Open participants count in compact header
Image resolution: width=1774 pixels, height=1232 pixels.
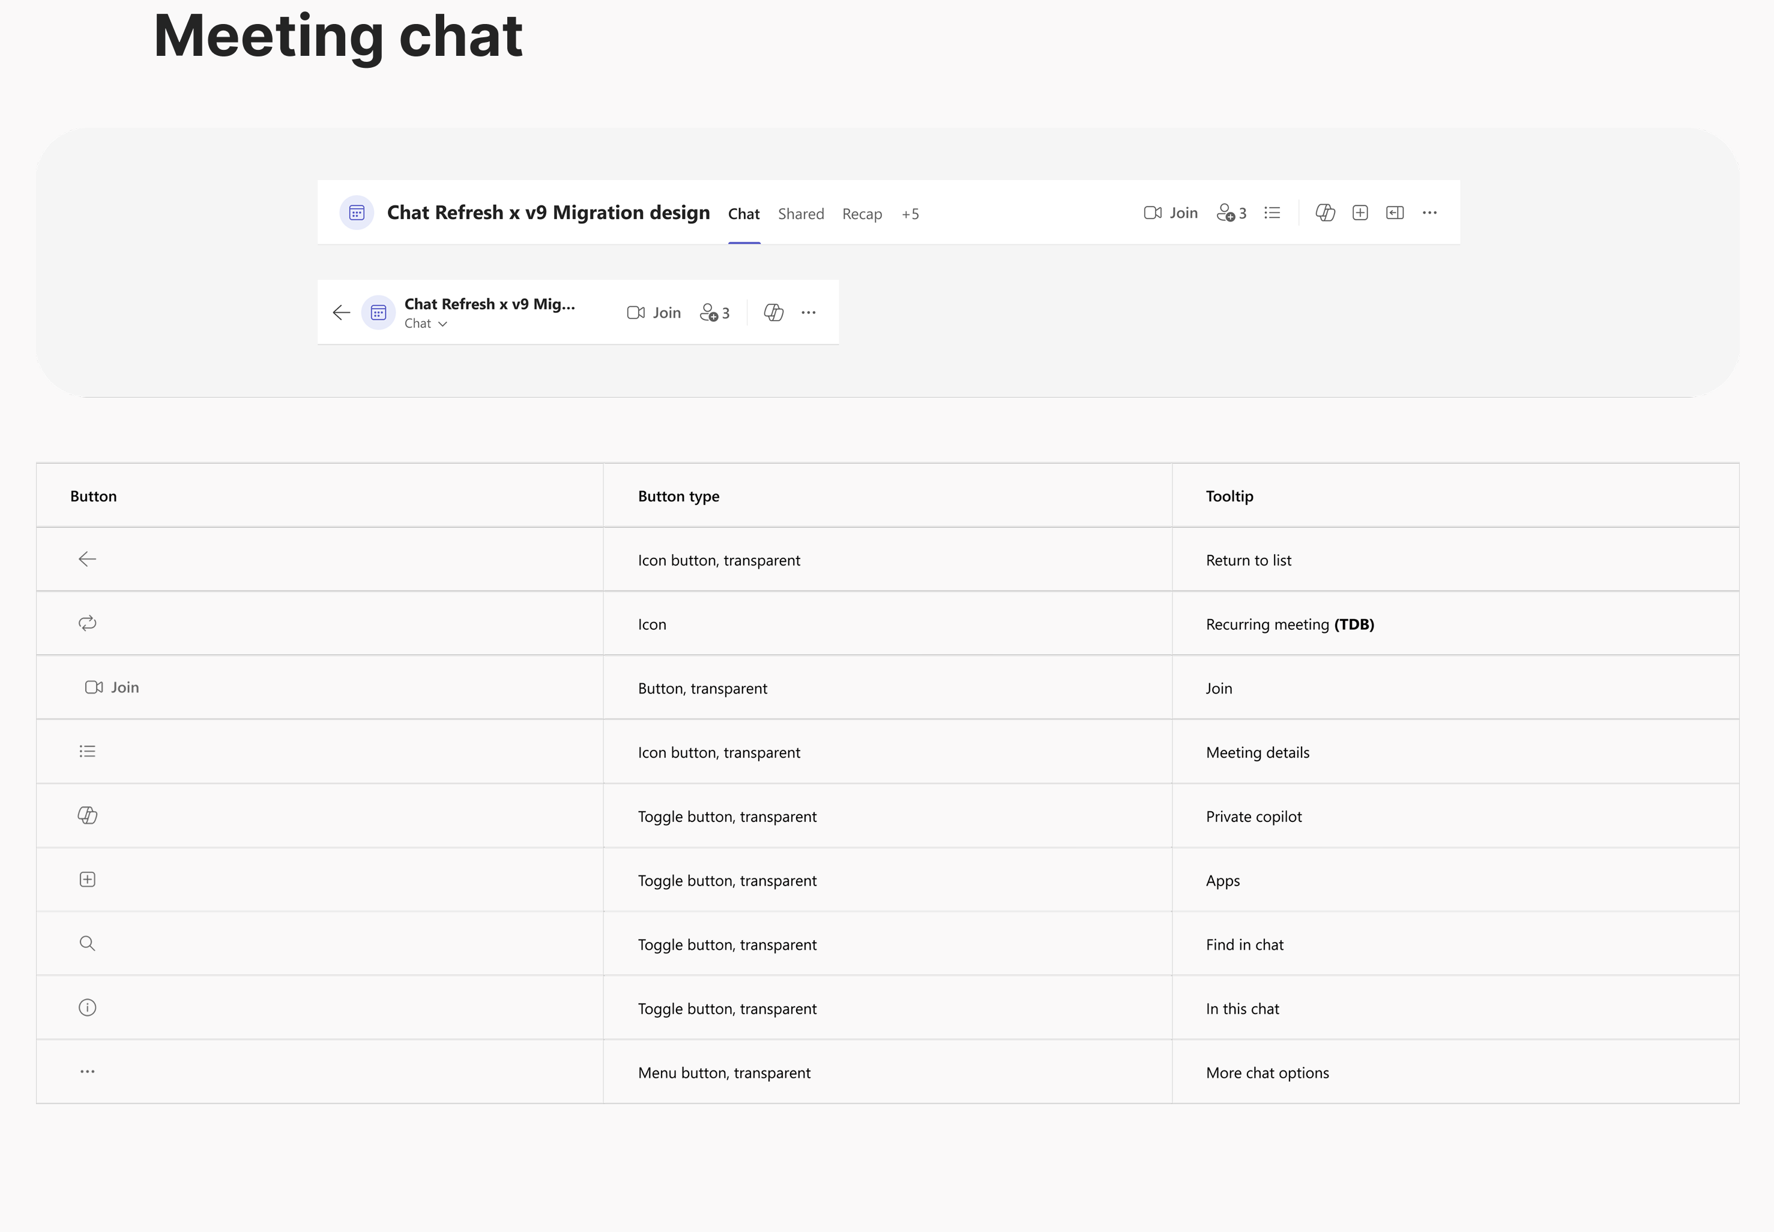coord(714,313)
